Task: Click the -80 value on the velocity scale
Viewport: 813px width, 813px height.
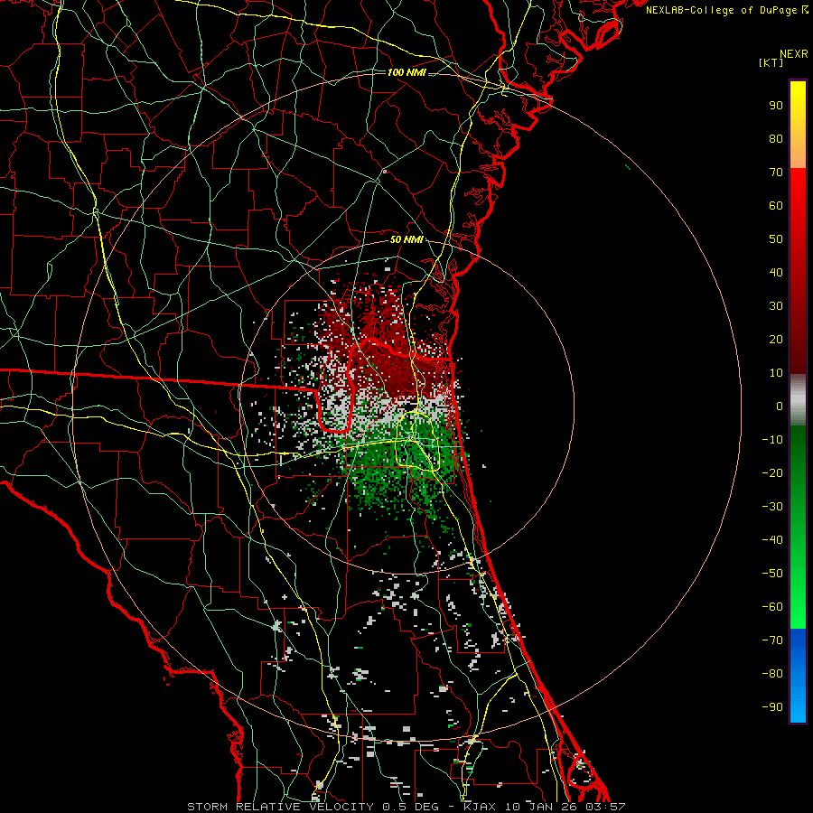Action: click(x=772, y=674)
